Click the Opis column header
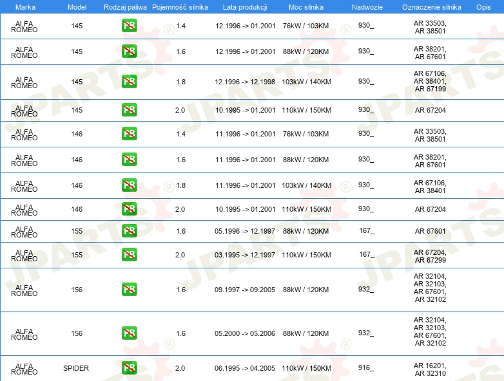The image size is (504, 381). click(x=483, y=7)
